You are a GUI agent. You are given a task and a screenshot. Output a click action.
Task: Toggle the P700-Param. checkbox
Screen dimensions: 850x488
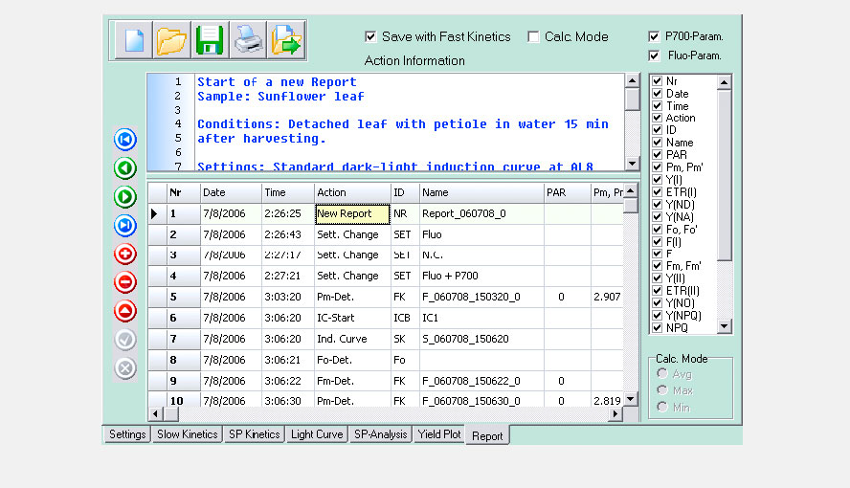(654, 36)
